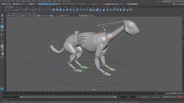Open the user account dropdown
The image size is (184, 103).
(133, 4)
